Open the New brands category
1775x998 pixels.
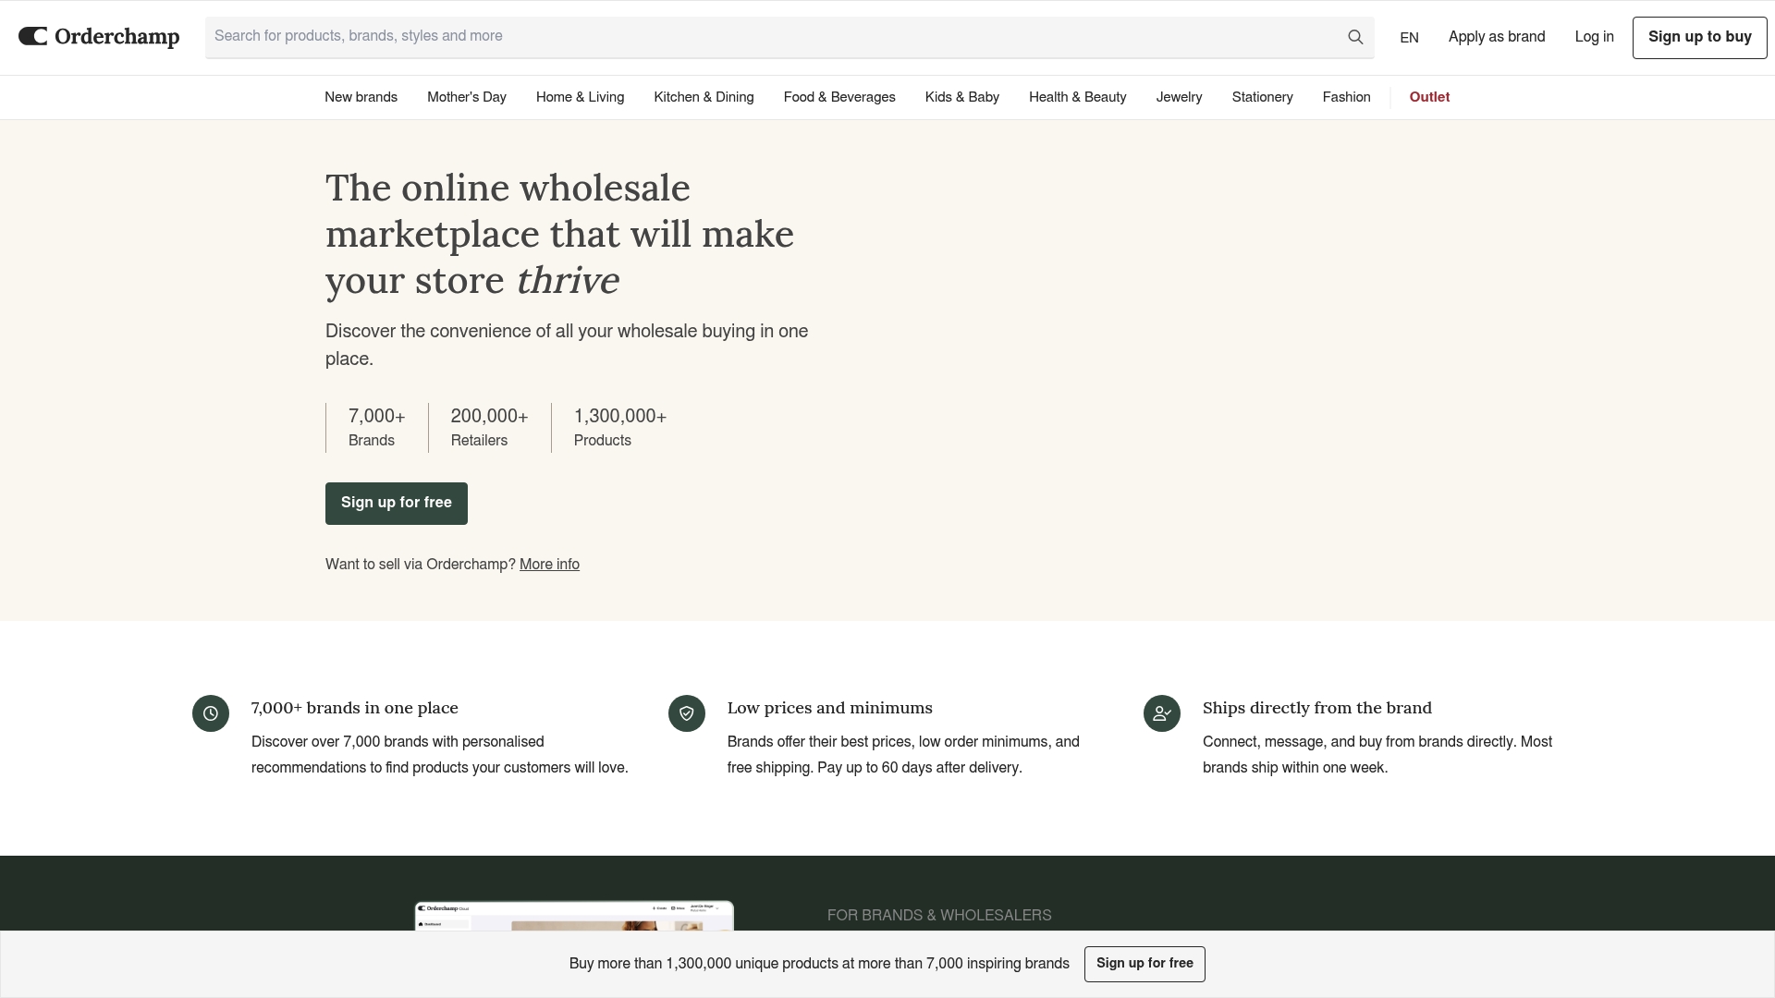tap(361, 97)
